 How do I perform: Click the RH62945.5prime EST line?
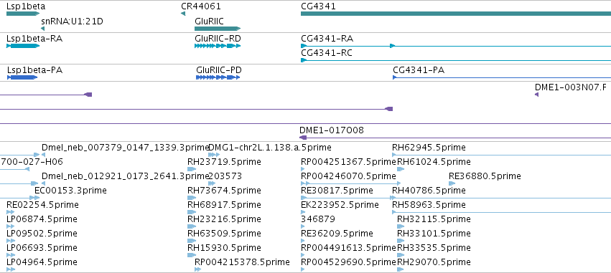[501, 155]
